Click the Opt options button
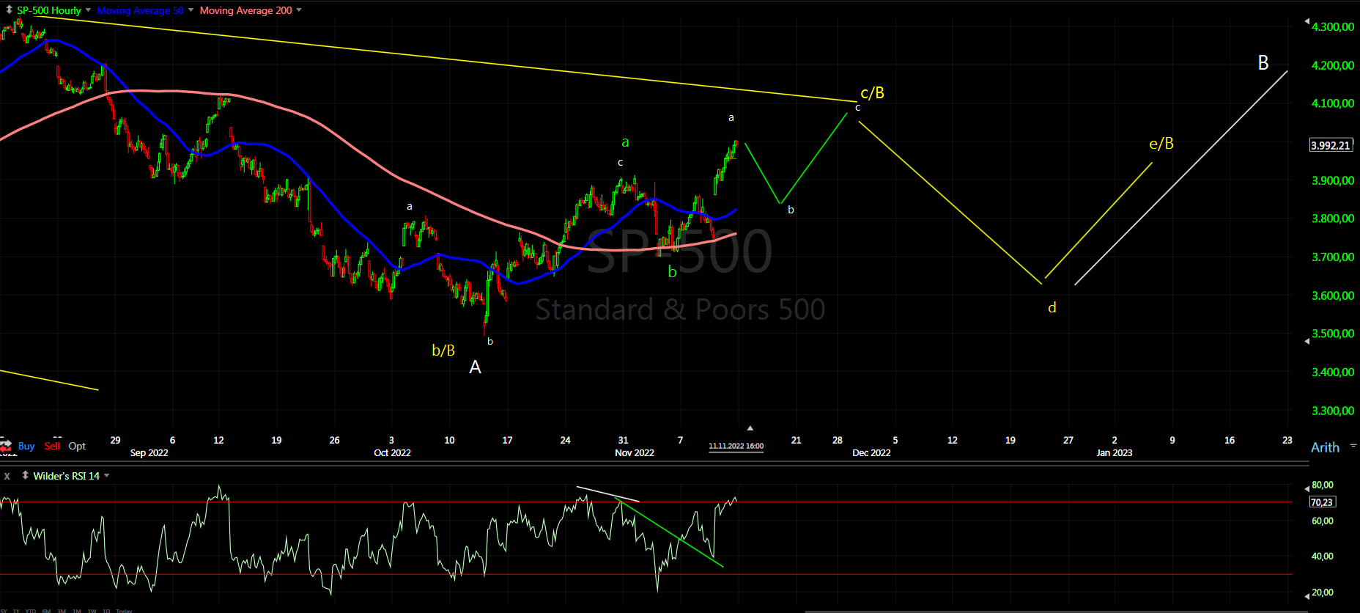This screenshot has height=613, width=1360. point(77,446)
